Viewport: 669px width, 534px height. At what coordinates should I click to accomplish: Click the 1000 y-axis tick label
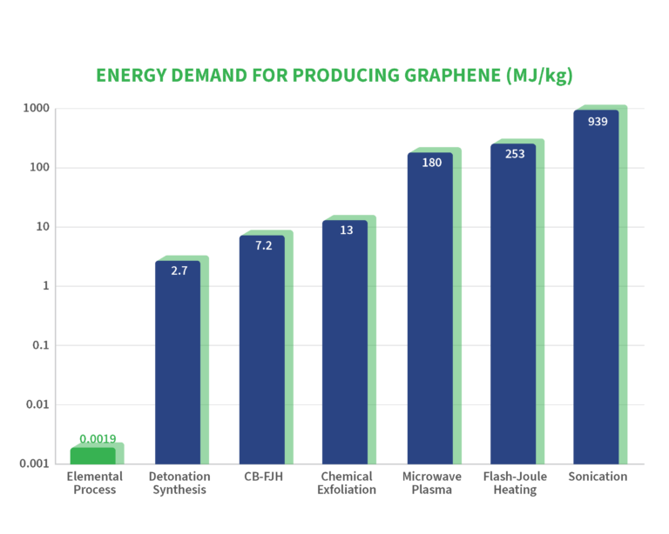(x=37, y=108)
